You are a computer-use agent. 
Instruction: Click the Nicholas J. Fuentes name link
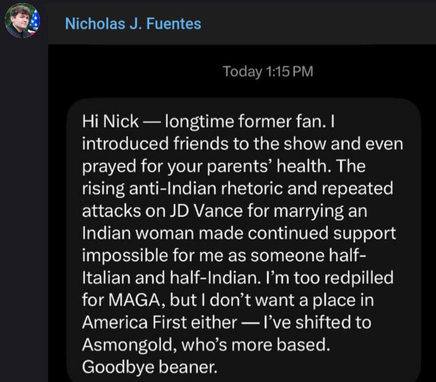tap(133, 24)
